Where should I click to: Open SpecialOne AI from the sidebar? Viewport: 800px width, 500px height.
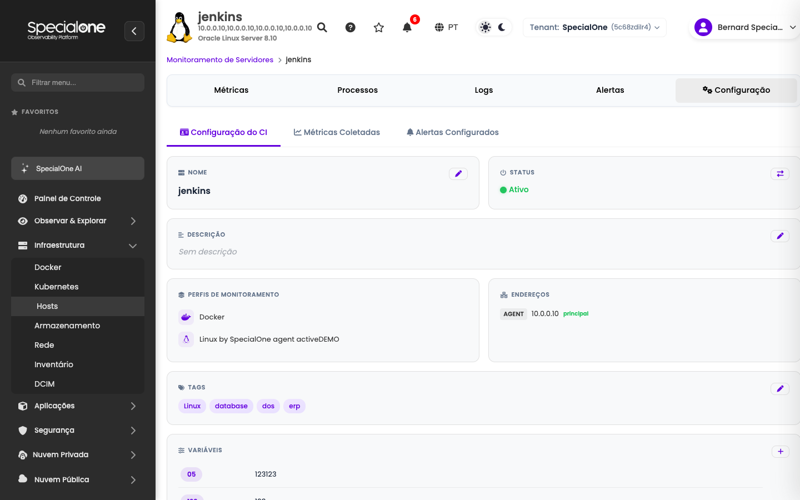pyautogui.click(x=78, y=168)
